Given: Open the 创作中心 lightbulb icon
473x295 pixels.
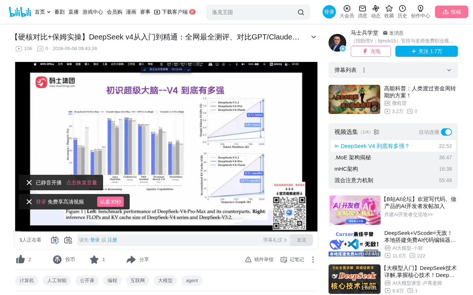Looking at the screenshot, I should tap(421, 8).
